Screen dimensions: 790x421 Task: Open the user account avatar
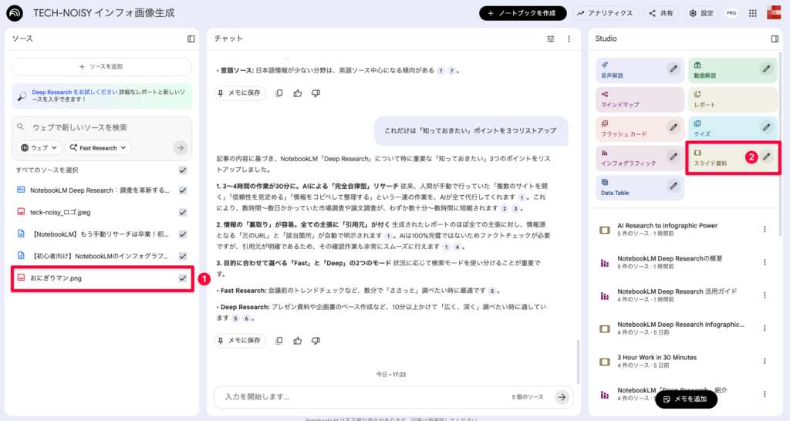(x=774, y=13)
